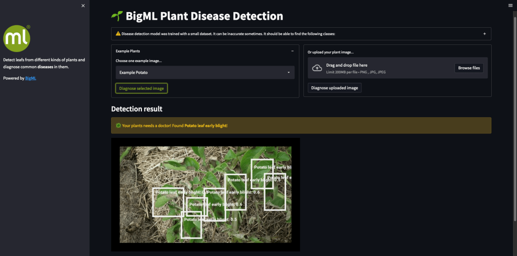Image resolution: width=517 pixels, height=256 pixels.
Task: Open the hamburger menu in top-right corner
Action: (510, 5)
